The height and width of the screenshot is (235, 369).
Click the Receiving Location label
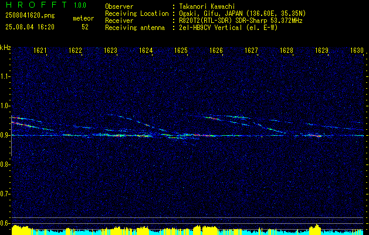tap(137, 14)
